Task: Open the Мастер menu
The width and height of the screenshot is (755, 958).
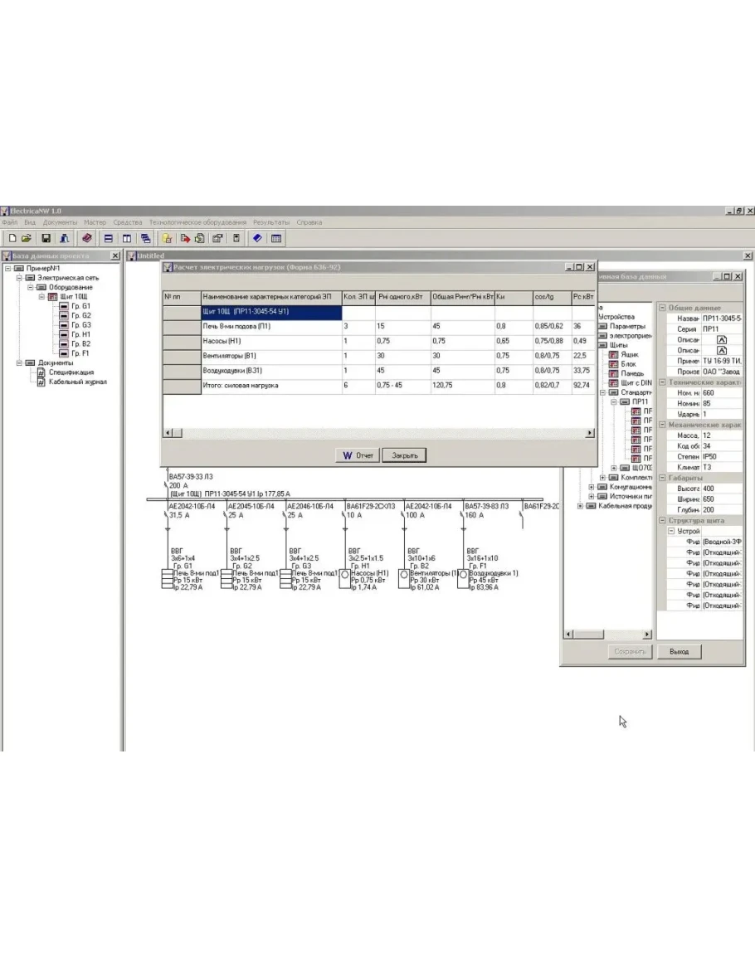Action: tap(95, 222)
